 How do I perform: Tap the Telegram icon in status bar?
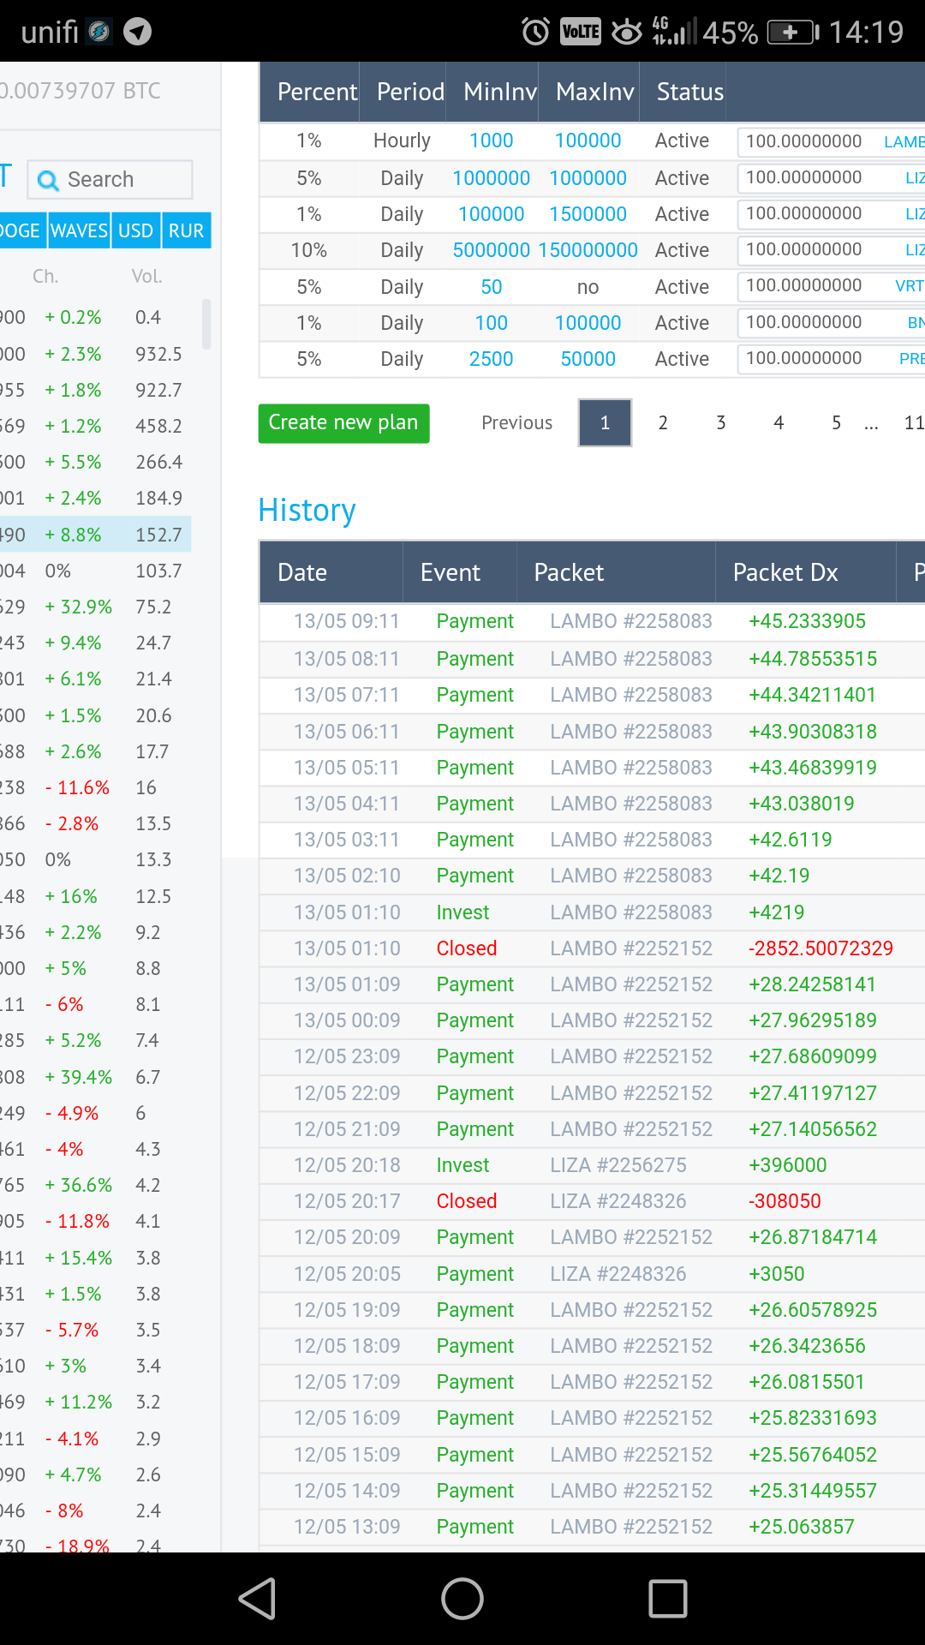[x=138, y=32]
